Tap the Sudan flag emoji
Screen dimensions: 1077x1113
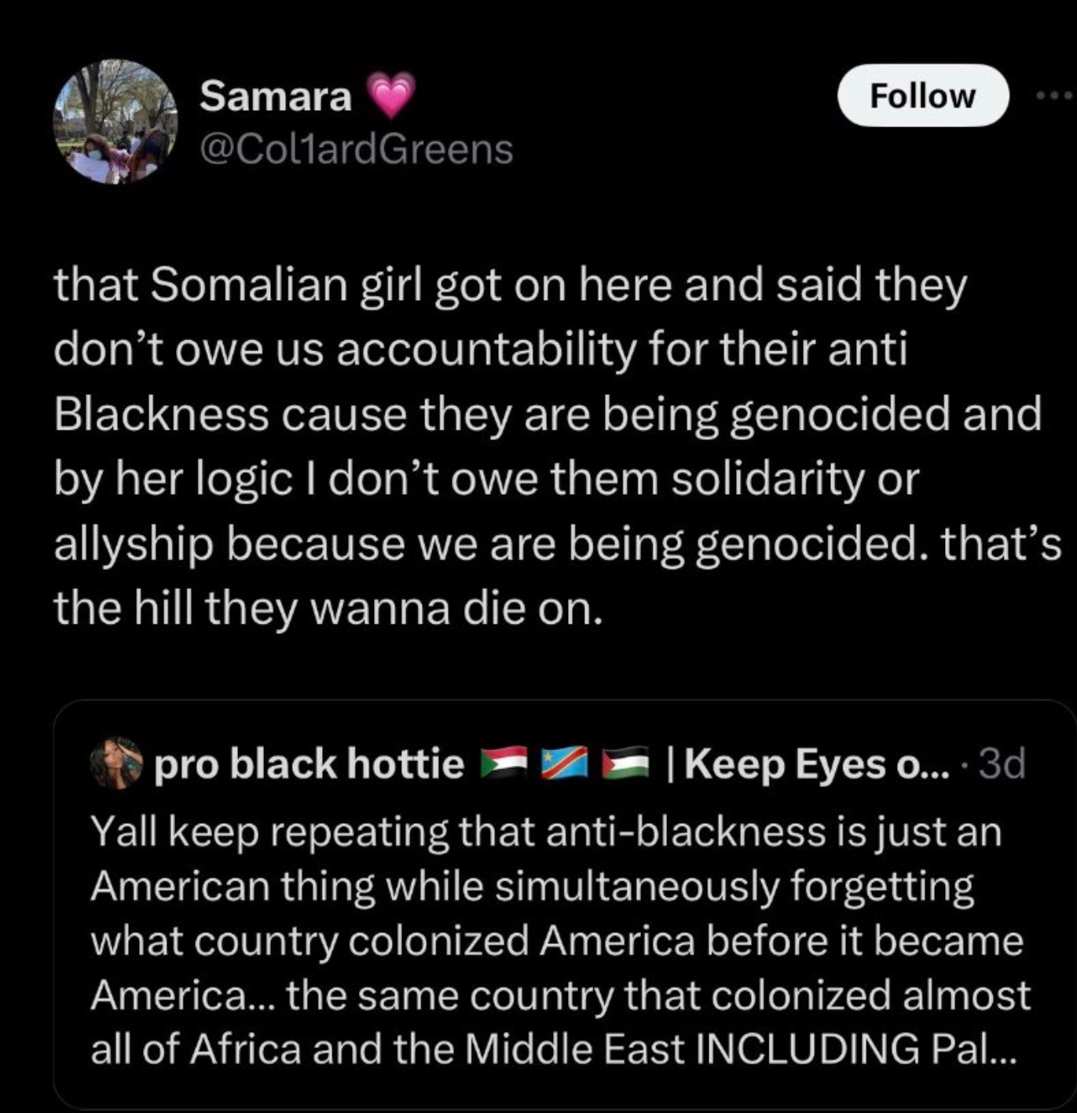503,763
